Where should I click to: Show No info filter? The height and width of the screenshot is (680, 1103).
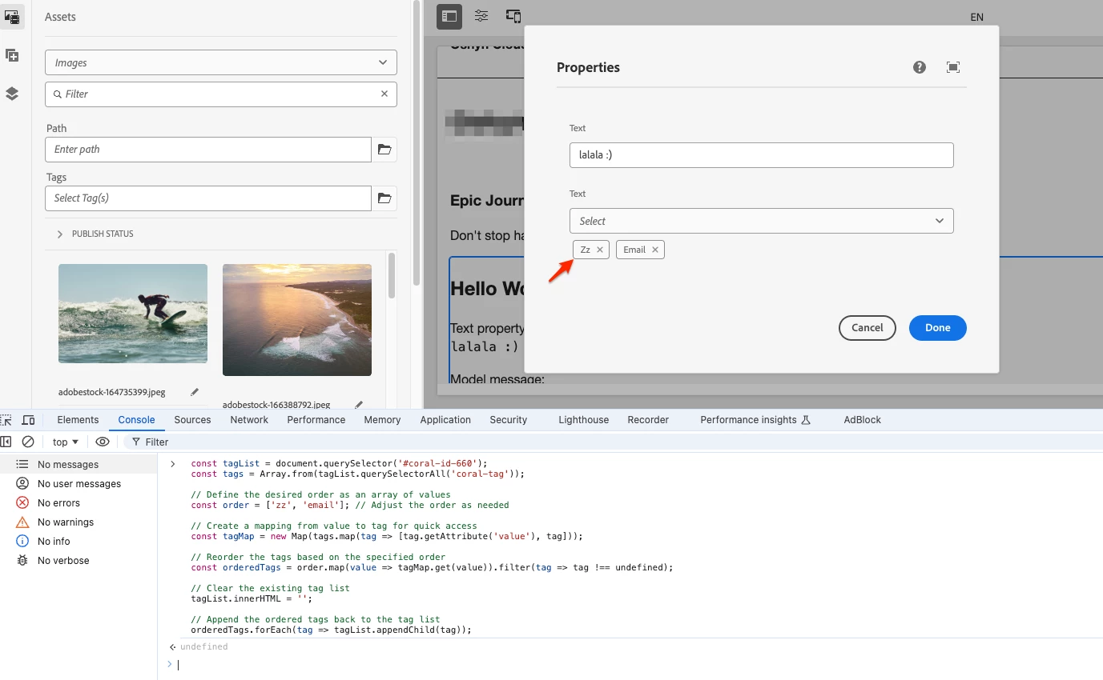[78, 542]
